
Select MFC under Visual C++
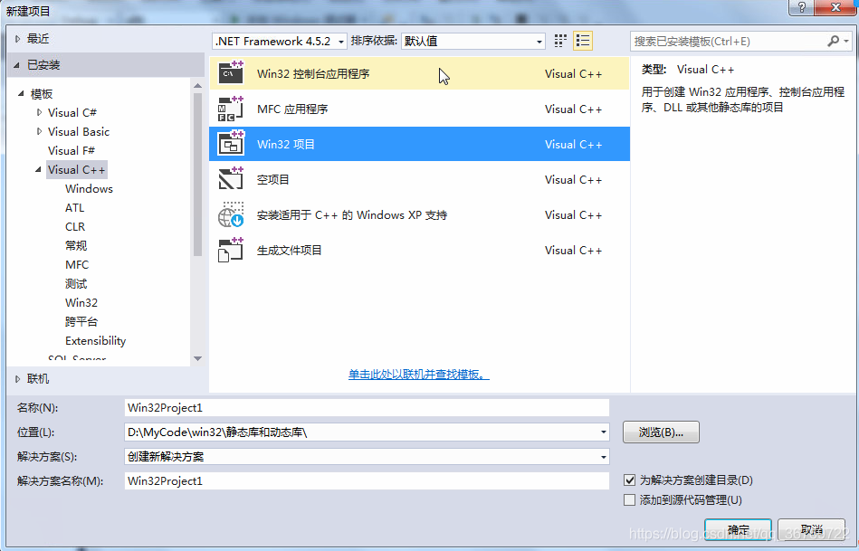tap(77, 264)
